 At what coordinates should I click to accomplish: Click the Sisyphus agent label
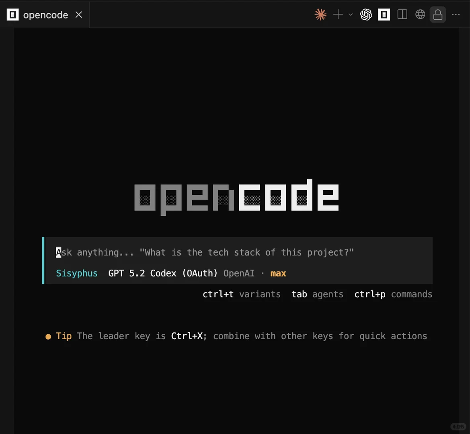point(77,273)
